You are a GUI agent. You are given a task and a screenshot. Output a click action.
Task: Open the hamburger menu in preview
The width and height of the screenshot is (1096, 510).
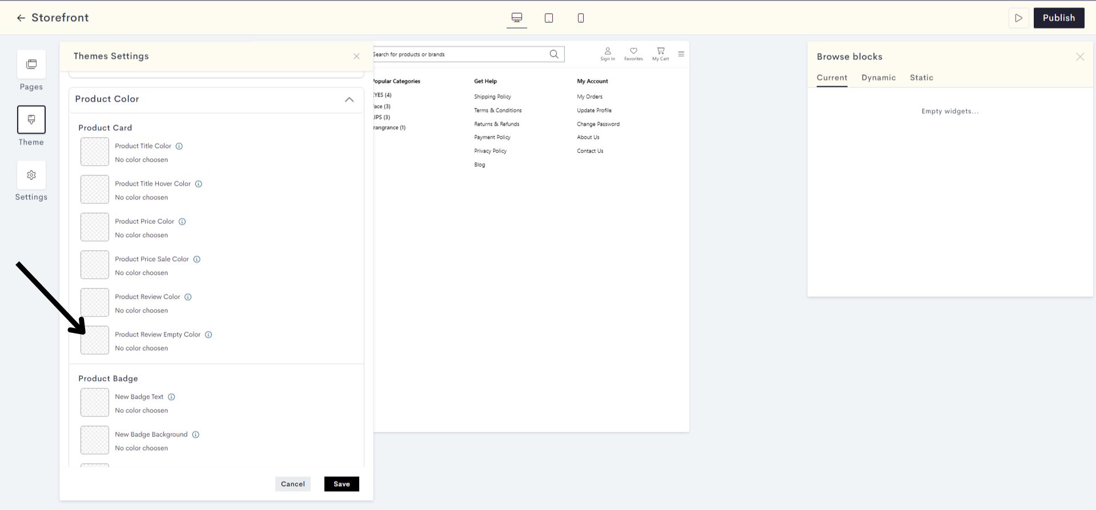(681, 54)
